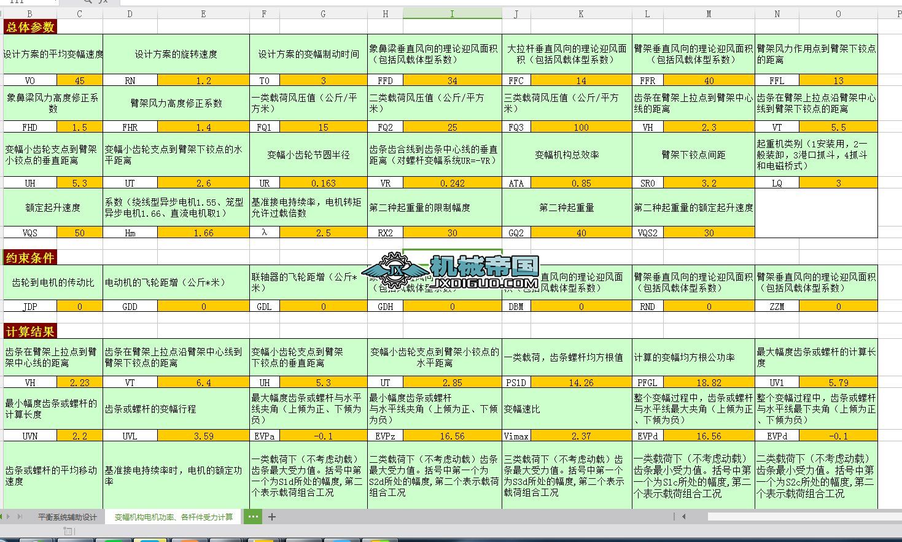The width and height of the screenshot is (902, 542).
Task: Click the EVPa label cell
Action: (x=265, y=436)
